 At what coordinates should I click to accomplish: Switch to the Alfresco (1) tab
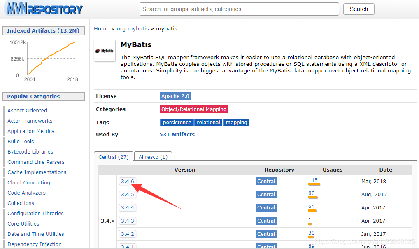(153, 156)
